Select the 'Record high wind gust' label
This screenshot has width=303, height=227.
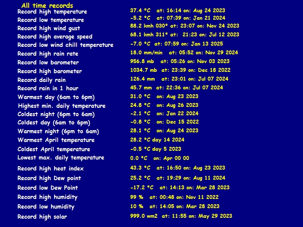coord(49,28)
